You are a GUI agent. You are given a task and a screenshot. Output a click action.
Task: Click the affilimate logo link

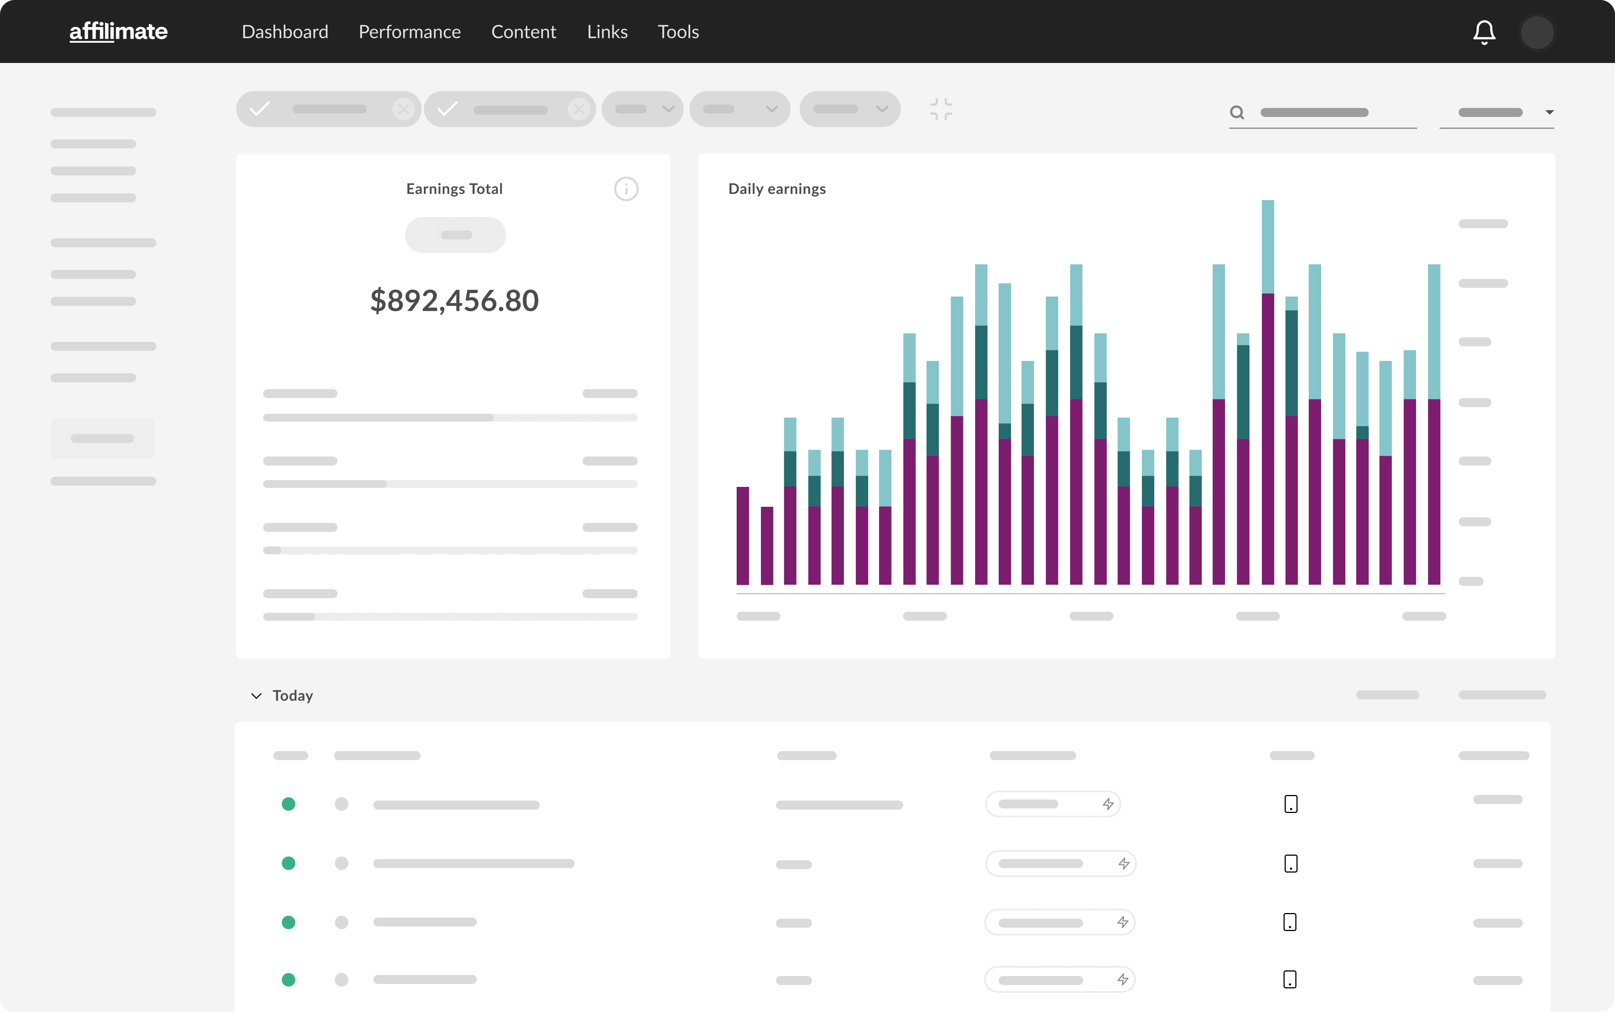point(118,31)
